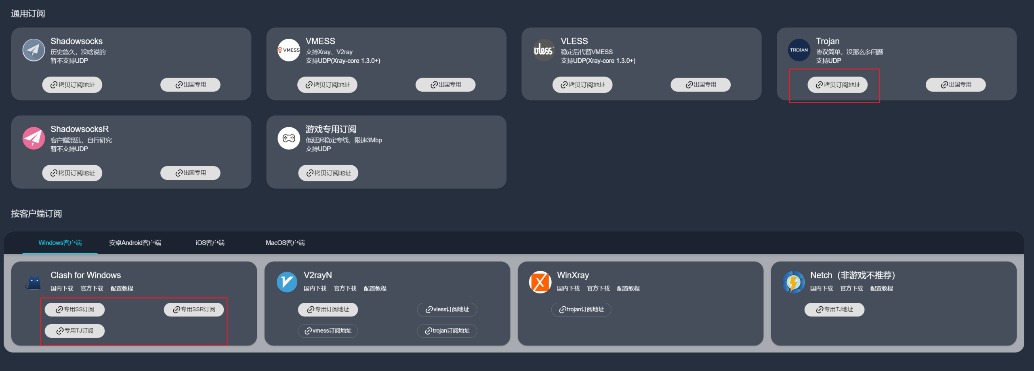Click Shadowsocks 出国专用 button

coord(190,85)
